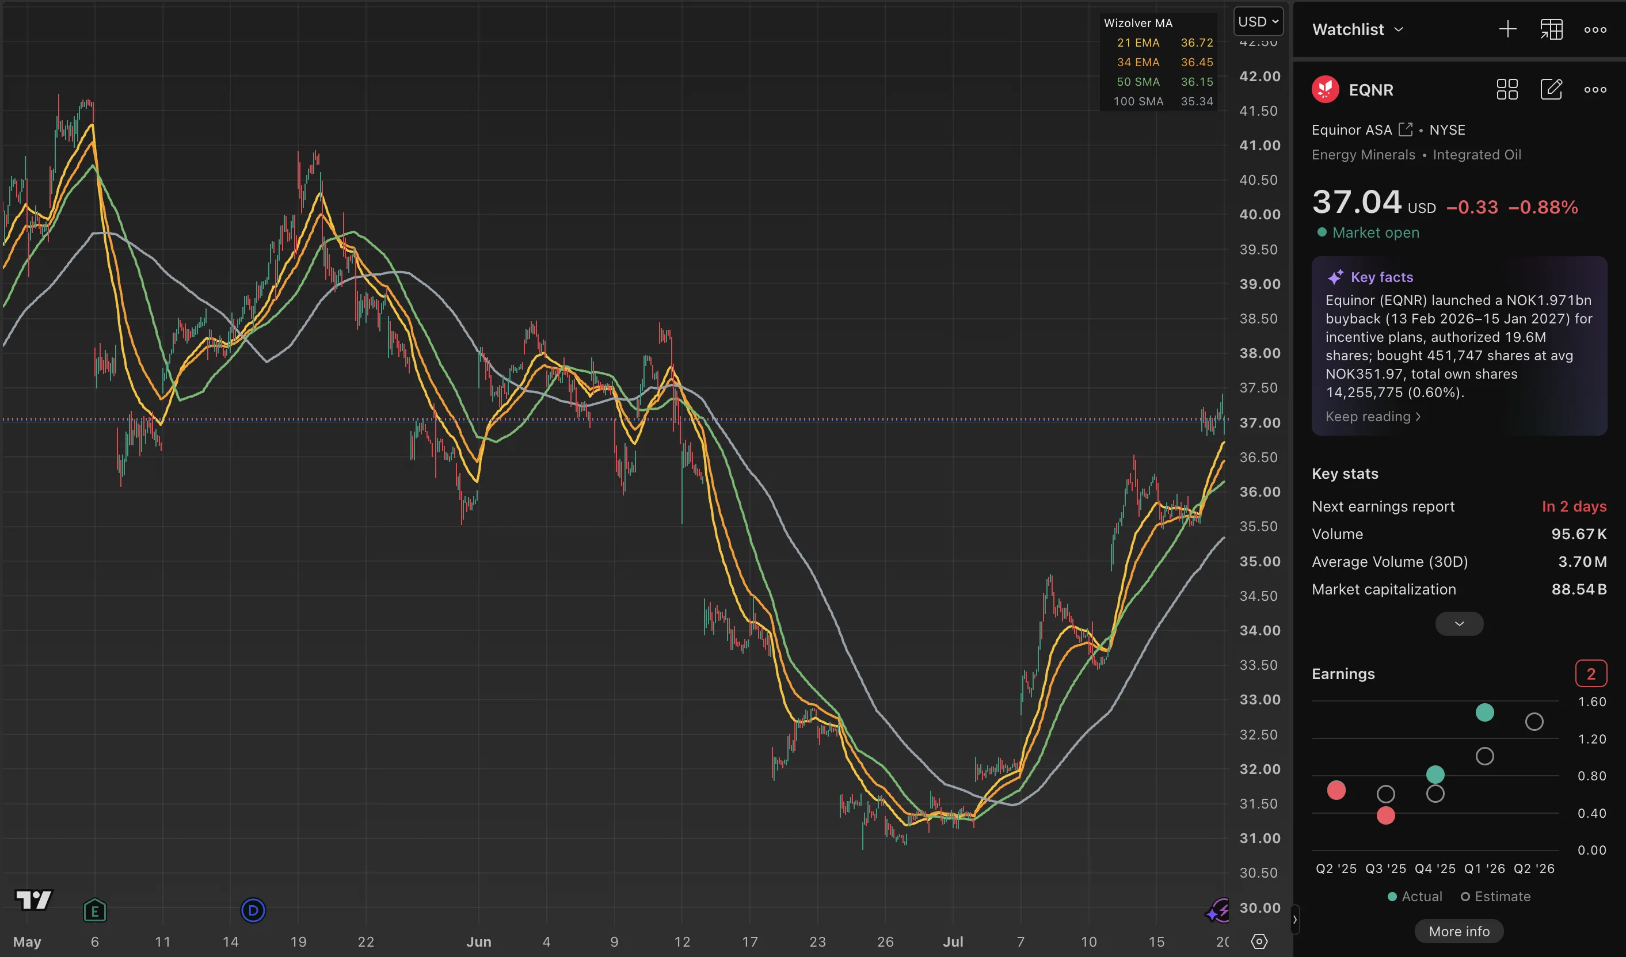Image resolution: width=1626 pixels, height=957 pixels.
Task: Click the Q3 '25 red actual earnings dot
Action: coord(1385,815)
